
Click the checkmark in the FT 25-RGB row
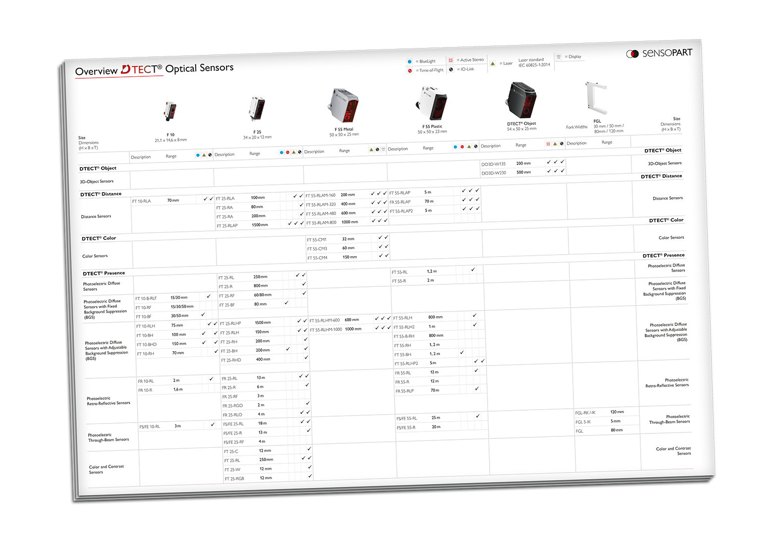tap(310, 476)
